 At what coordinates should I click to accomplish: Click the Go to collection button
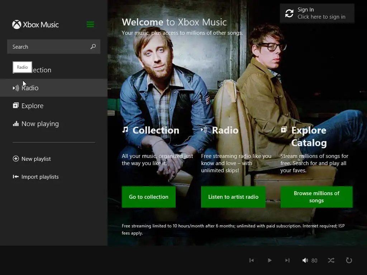pos(149,197)
